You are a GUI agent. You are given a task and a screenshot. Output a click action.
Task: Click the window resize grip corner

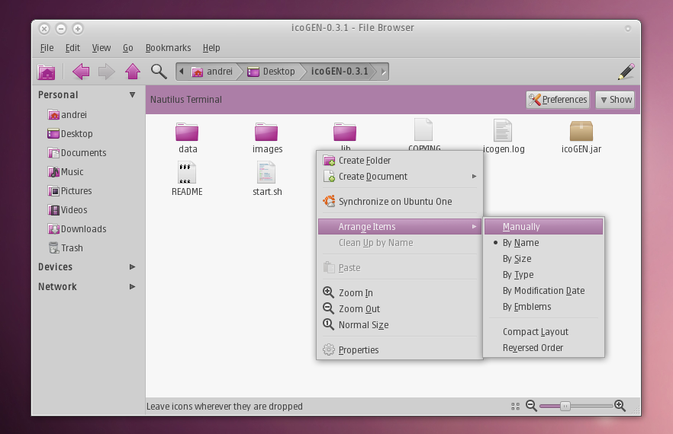click(x=636, y=410)
